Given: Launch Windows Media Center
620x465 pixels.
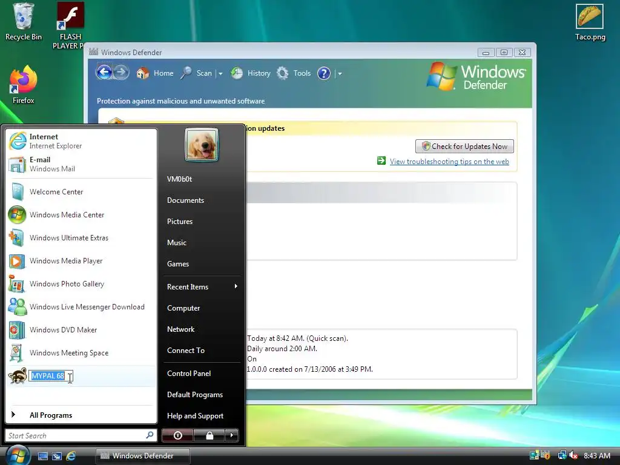Looking at the screenshot, I should [x=81, y=215].
